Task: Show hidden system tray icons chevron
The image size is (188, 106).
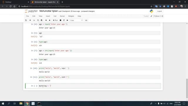Action: (x=155, y=103)
